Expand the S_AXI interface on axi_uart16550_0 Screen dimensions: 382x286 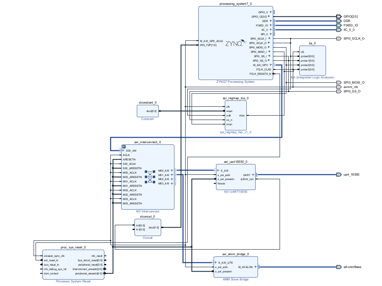[218, 170]
